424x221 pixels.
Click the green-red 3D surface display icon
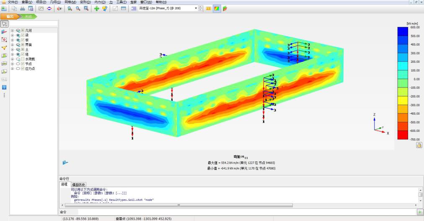(x=225, y=8)
